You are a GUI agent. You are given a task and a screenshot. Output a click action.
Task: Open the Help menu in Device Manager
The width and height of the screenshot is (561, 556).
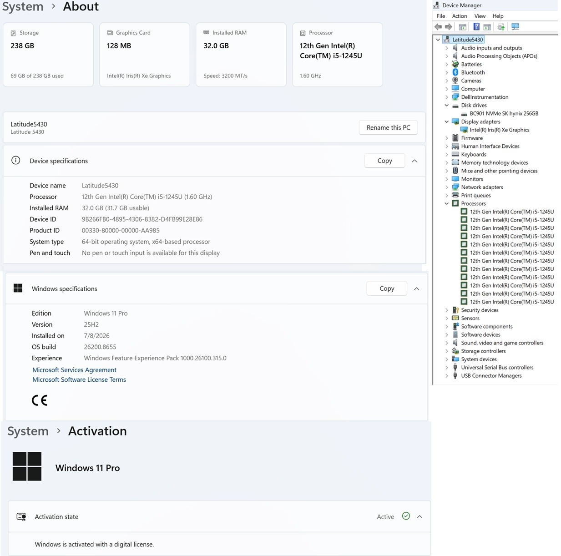click(x=498, y=16)
